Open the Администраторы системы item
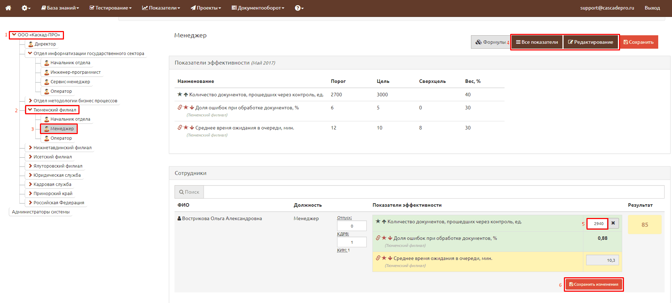The image size is (672, 303). pyautogui.click(x=41, y=212)
